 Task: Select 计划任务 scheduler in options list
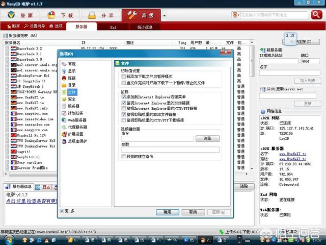[72, 113]
